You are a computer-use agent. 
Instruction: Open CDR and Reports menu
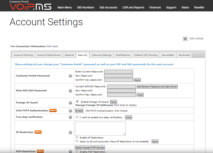point(133,7)
